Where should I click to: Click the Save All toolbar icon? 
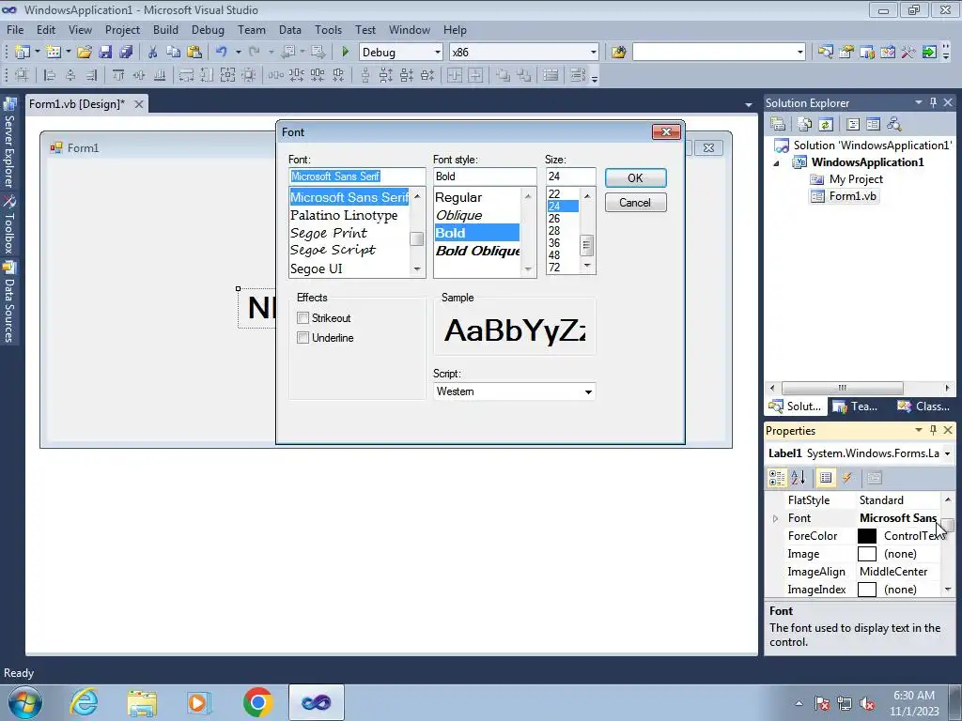point(127,53)
